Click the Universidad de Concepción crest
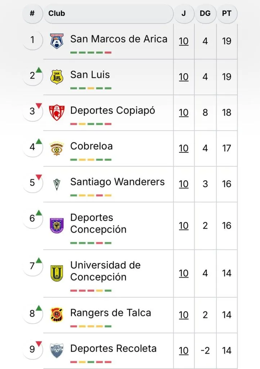The image size is (260, 369). (57, 273)
